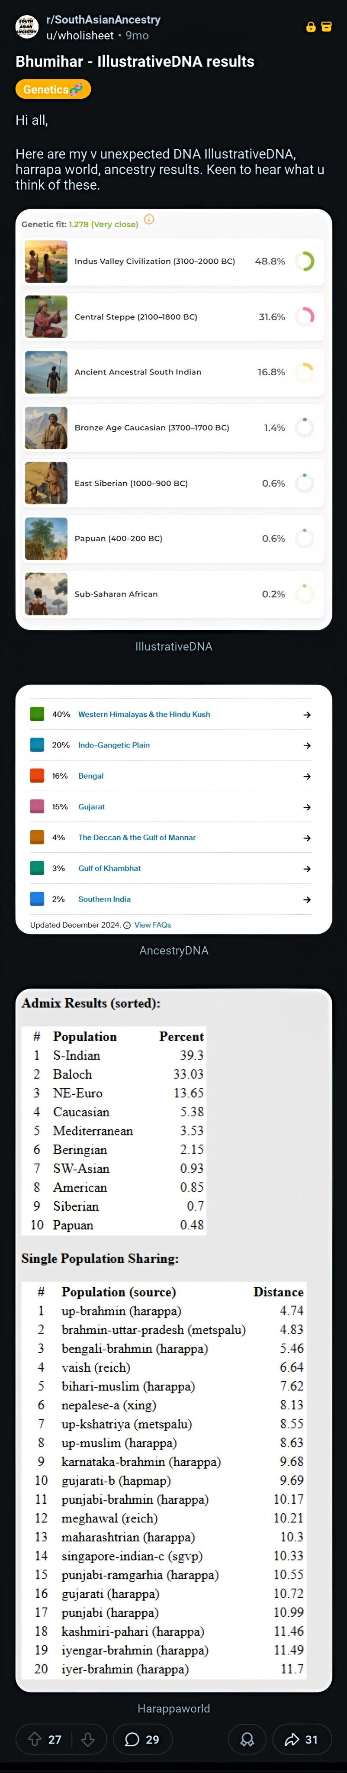Upvote the Bhumihar DNA results post
347x1773 pixels.
pyautogui.click(x=35, y=1739)
